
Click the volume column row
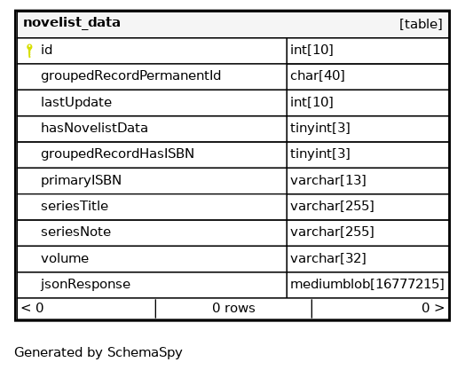click(x=233, y=259)
